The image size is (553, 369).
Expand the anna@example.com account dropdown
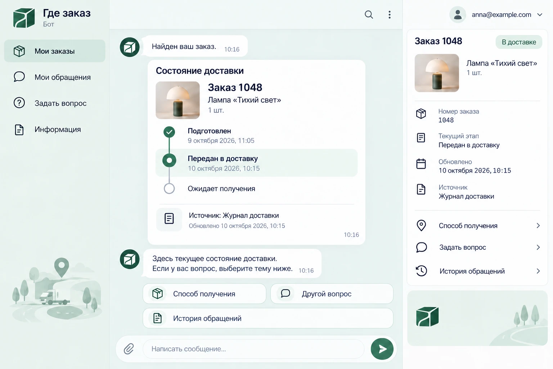[540, 15]
